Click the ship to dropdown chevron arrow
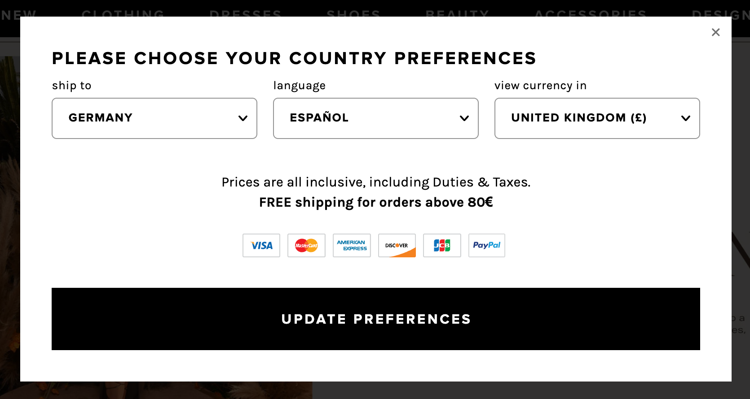Viewport: 750px width, 399px height. click(x=243, y=118)
